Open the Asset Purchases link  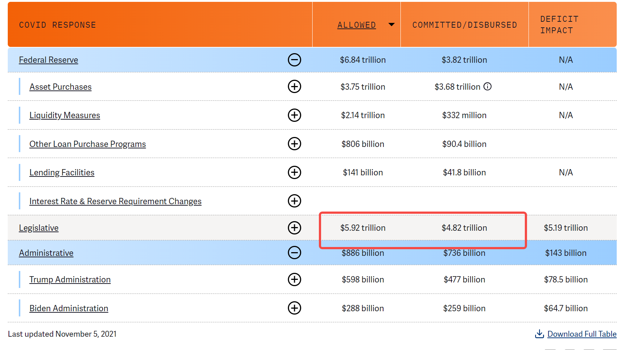[x=61, y=87]
